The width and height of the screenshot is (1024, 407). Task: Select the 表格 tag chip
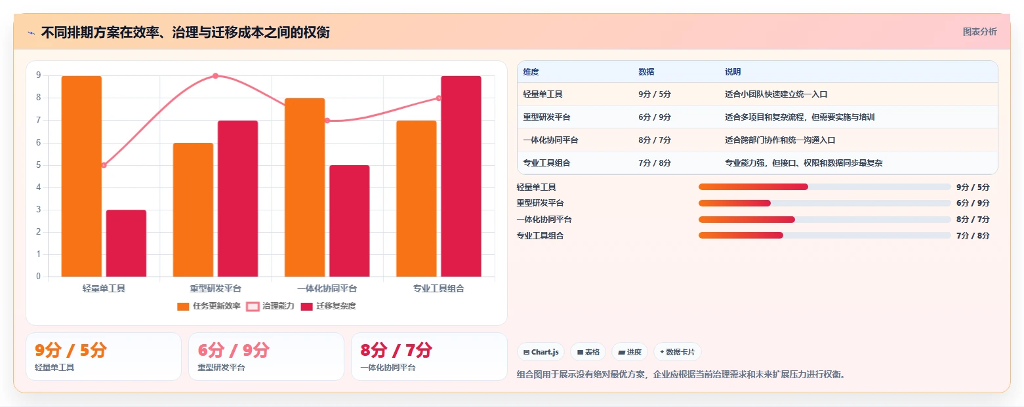tap(588, 352)
